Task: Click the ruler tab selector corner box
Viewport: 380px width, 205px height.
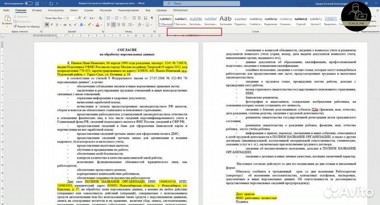Action: point(2,36)
